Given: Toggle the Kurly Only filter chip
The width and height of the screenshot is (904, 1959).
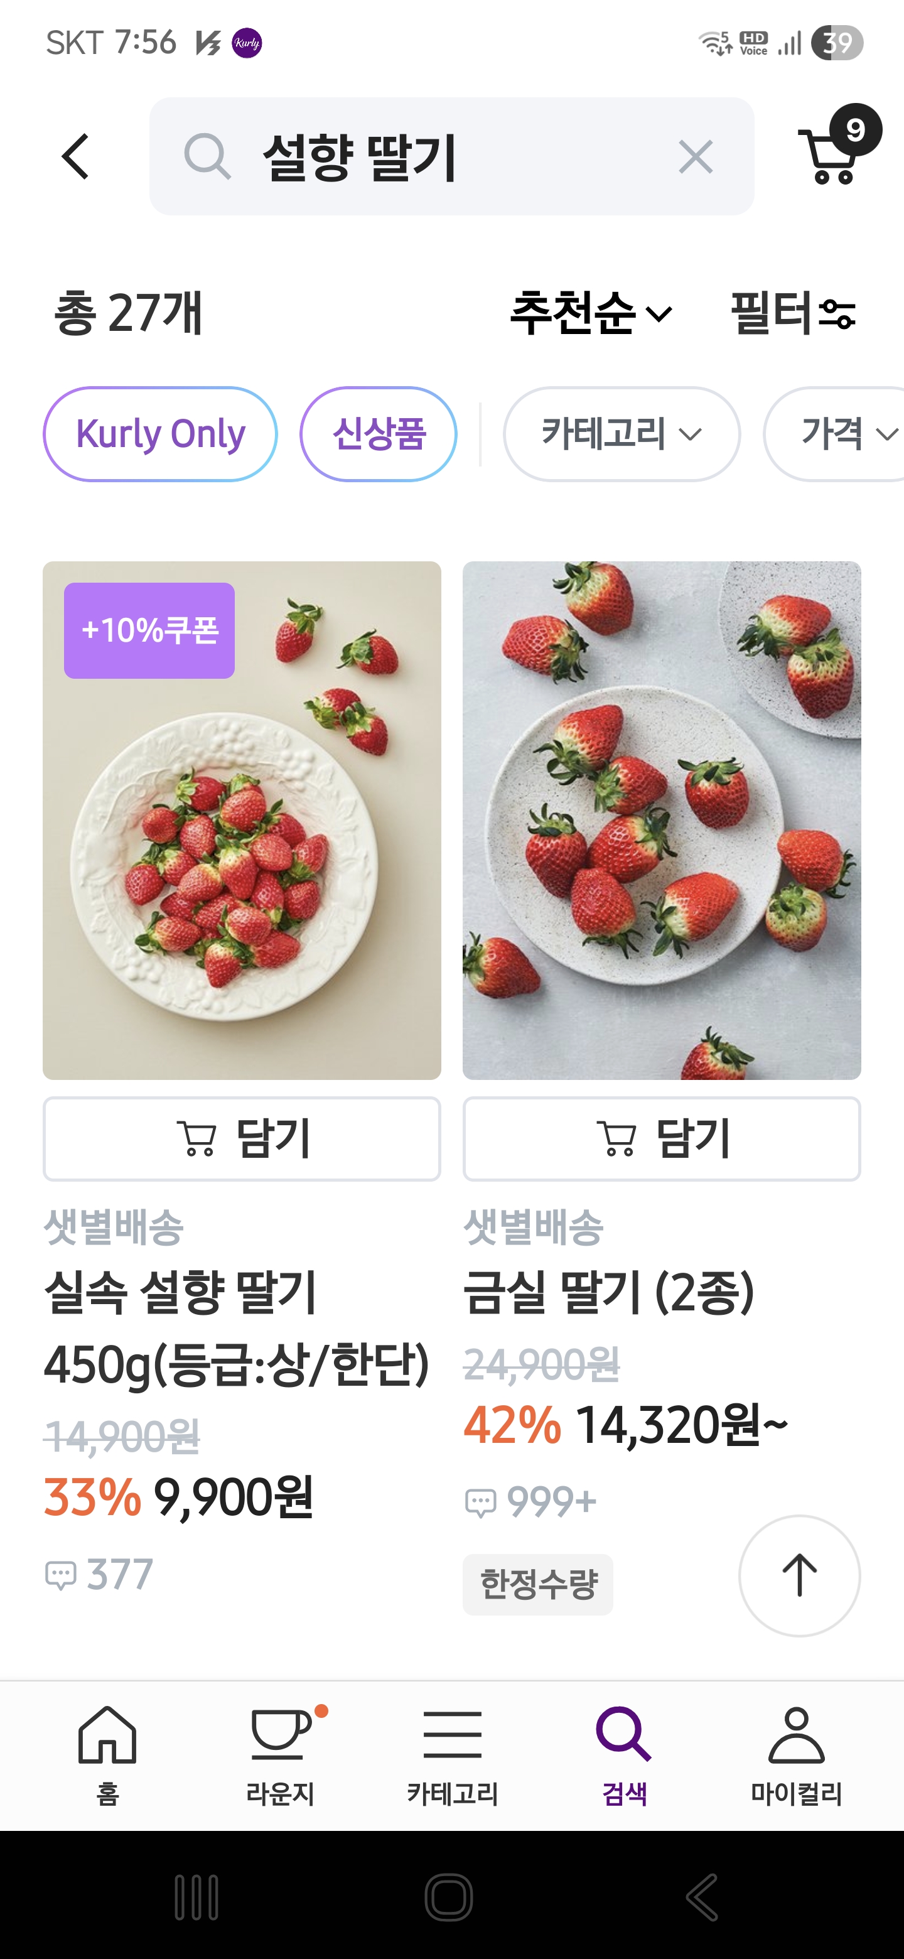Looking at the screenshot, I should tap(161, 434).
